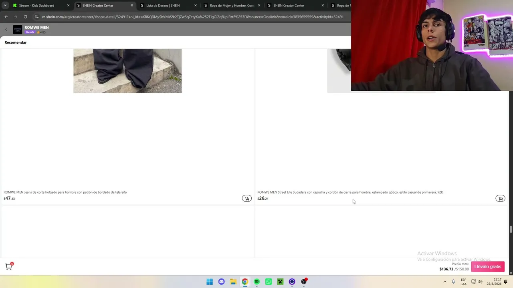Click the $47.13 jeans price
This screenshot has height=288, width=513.
click(9, 198)
